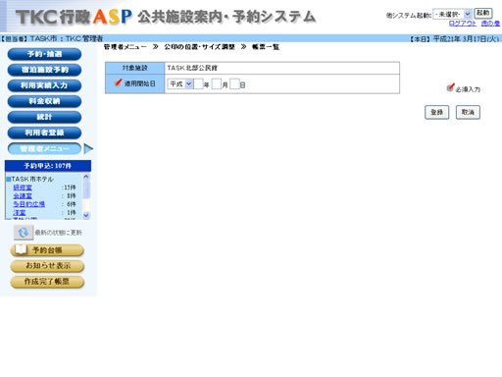Viewport: 502px width, 377px height.
Task: Click scroll-down arrow of reservation list
Action: click(86, 215)
